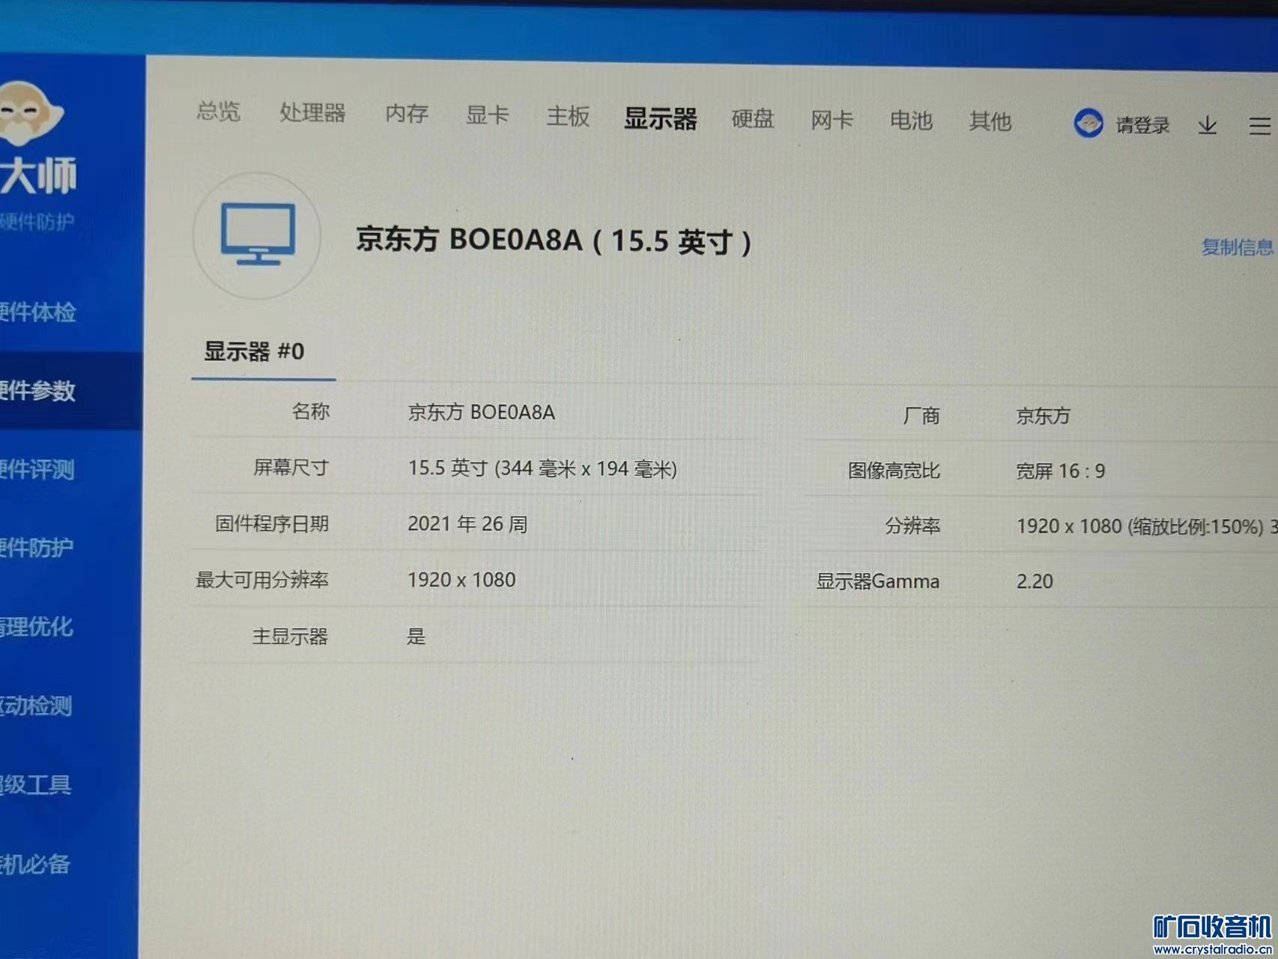This screenshot has height=959, width=1278.
Task: Click the 分辨率 label in the right column
Action: 912,526
